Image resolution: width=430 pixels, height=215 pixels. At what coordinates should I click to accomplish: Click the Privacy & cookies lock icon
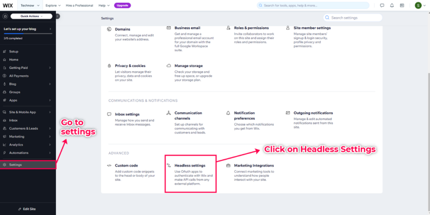(109, 66)
